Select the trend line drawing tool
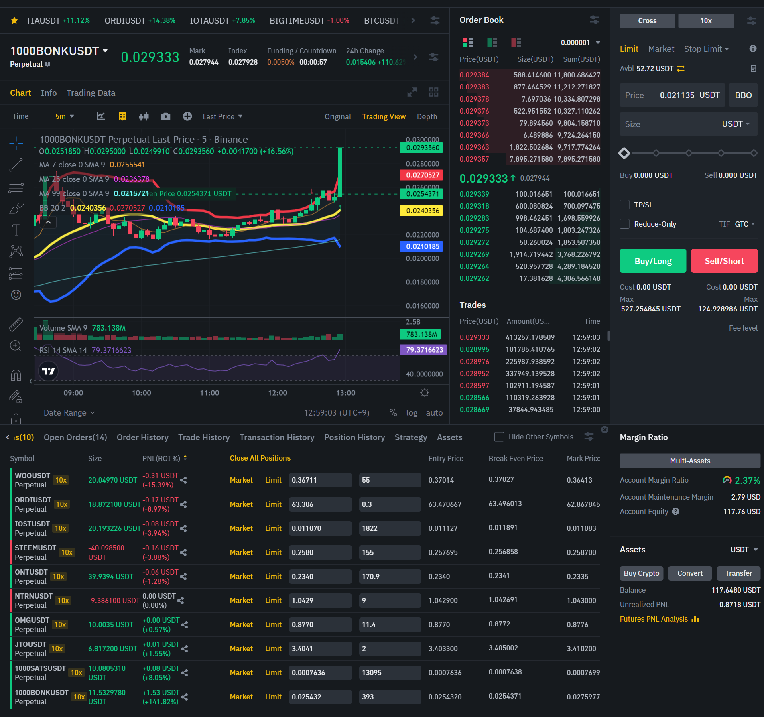 (16, 165)
